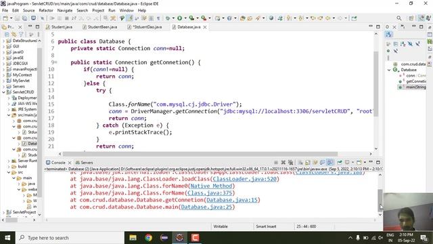Click the Save All toolbar icon

(24, 18)
